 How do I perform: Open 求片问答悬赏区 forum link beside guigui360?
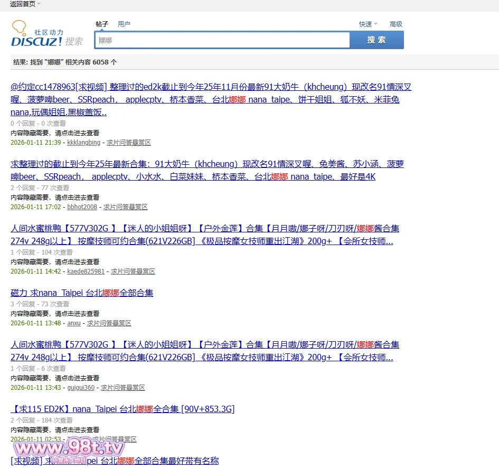(123, 388)
